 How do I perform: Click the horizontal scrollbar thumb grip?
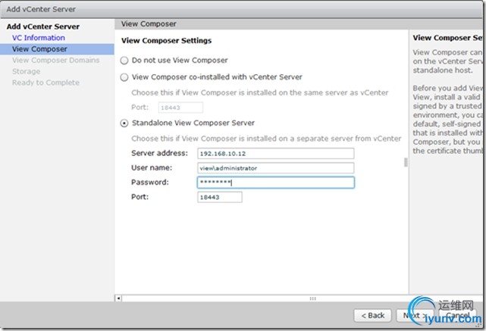pyautogui.click(x=312, y=298)
